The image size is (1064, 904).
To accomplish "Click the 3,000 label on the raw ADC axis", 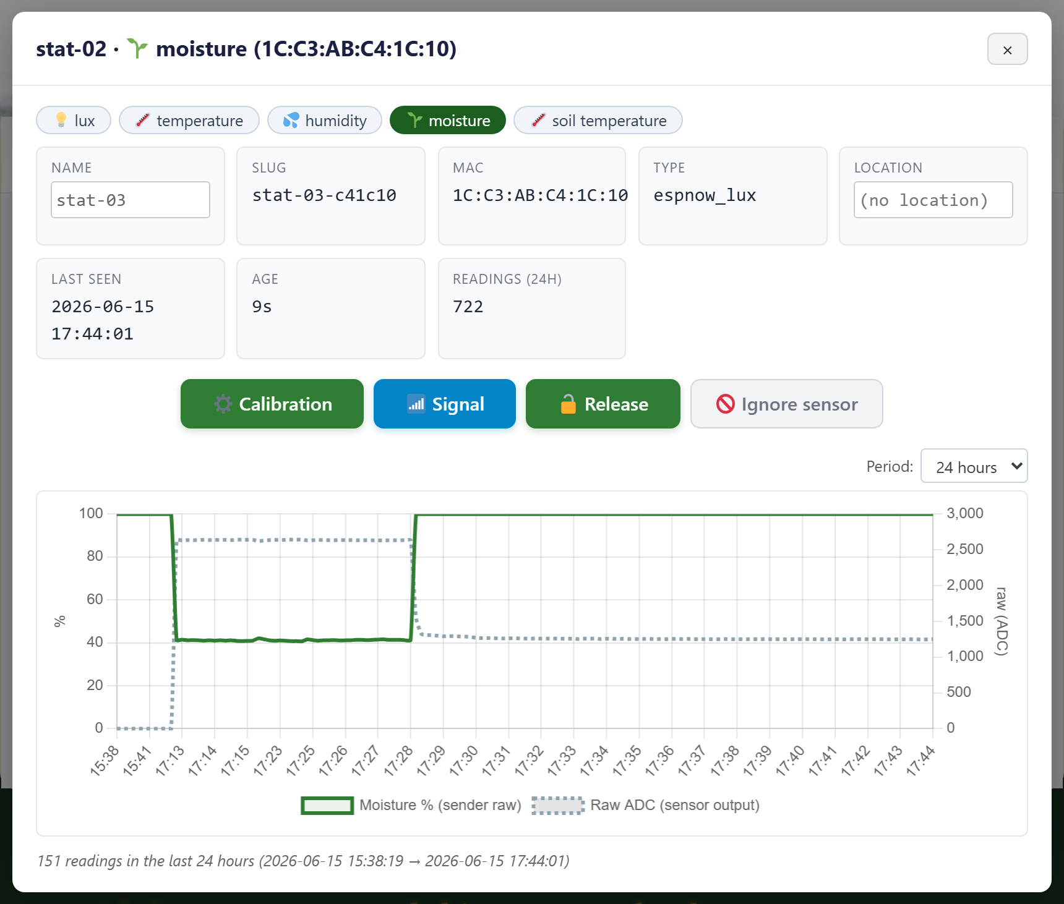I will click(965, 513).
